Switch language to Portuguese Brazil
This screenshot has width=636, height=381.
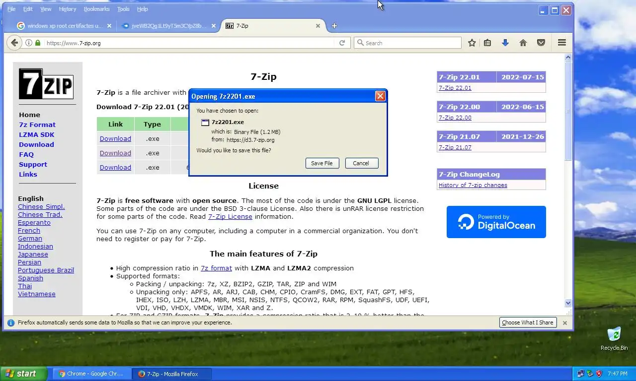coord(46,270)
